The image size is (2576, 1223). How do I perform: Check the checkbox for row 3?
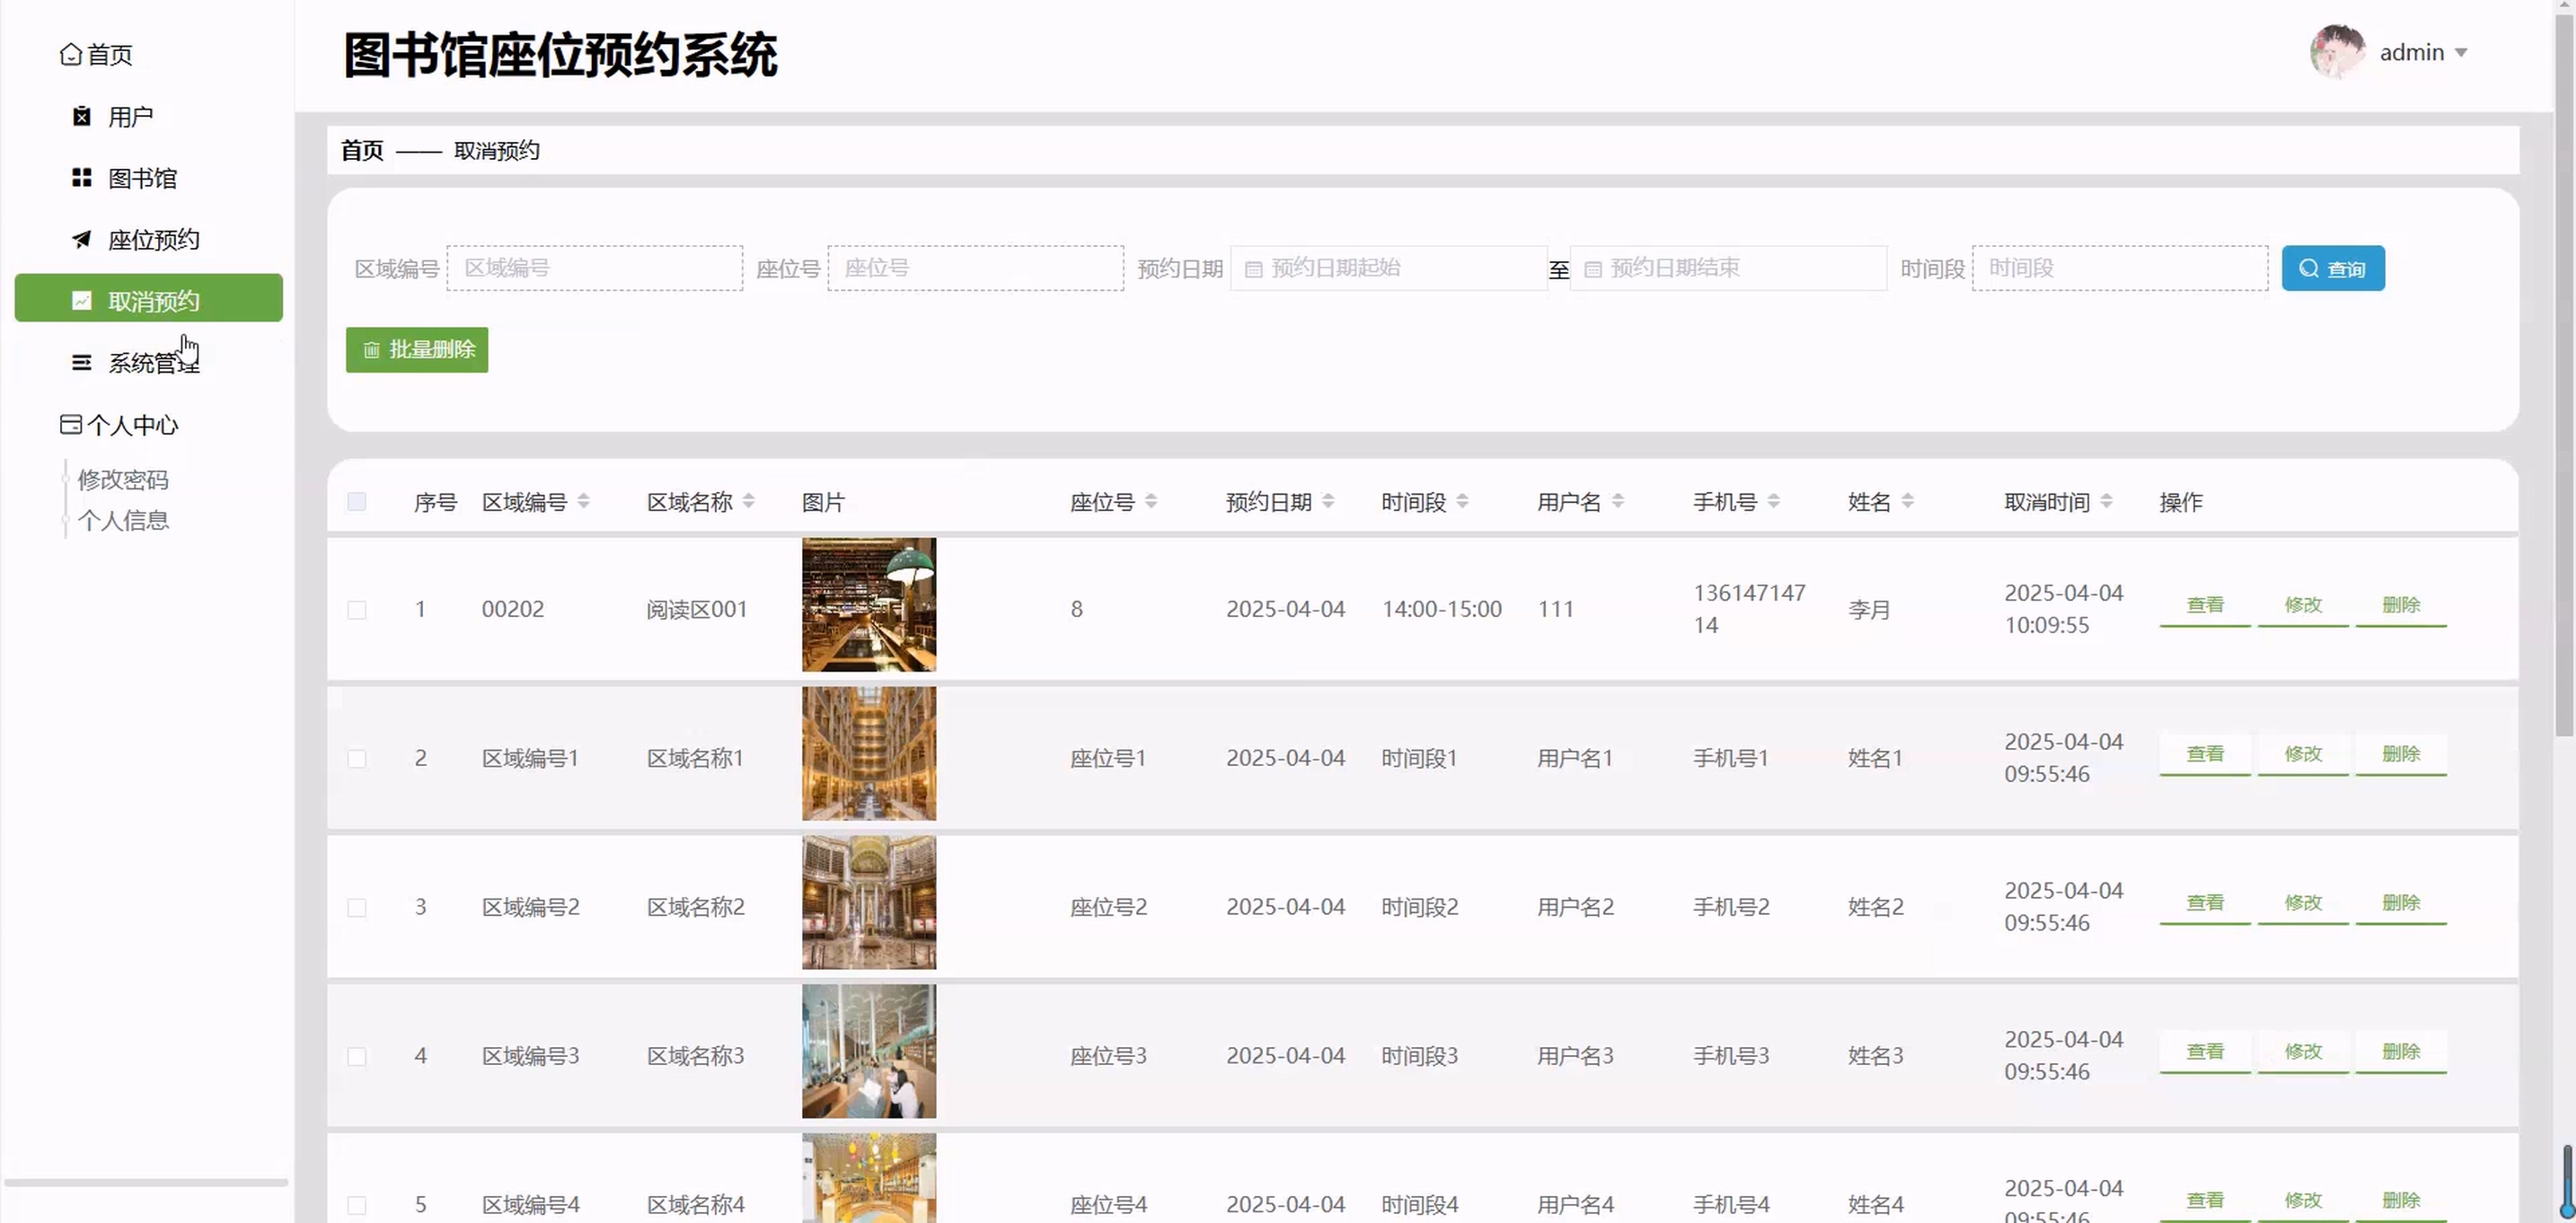click(357, 908)
